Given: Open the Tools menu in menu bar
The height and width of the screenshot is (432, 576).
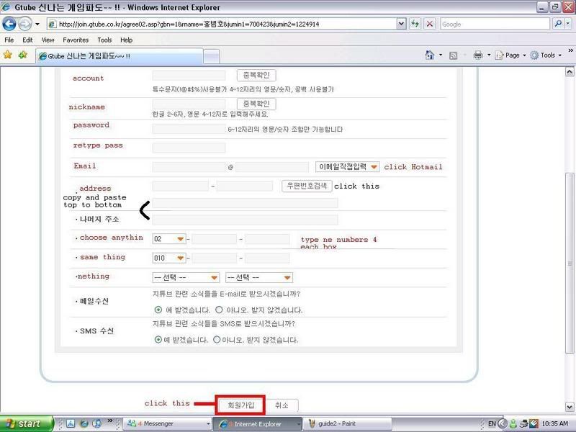Looking at the screenshot, I should [x=104, y=40].
